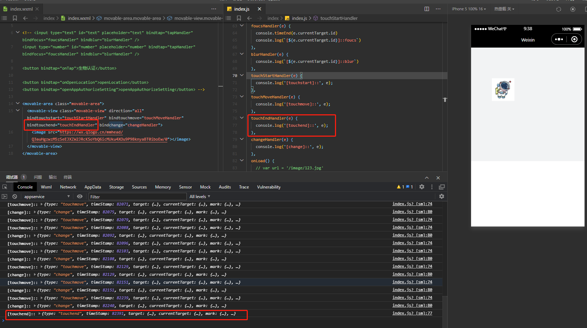Click the blue message count badge

[x=409, y=187]
